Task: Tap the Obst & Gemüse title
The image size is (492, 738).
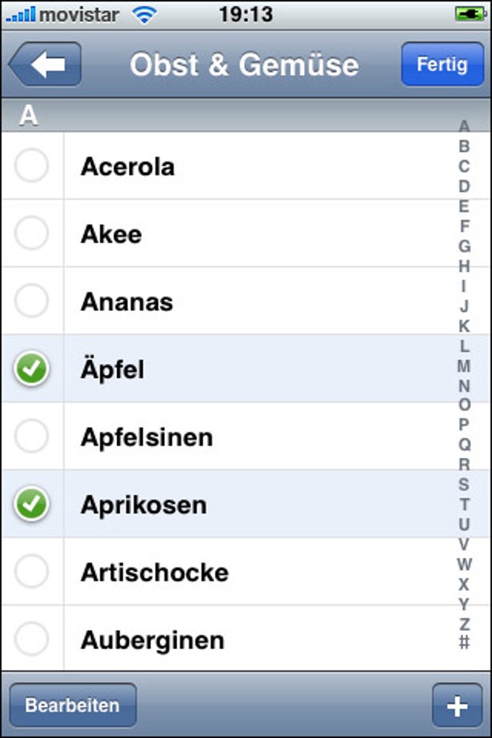Action: pyautogui.click(x=244, y=64)
